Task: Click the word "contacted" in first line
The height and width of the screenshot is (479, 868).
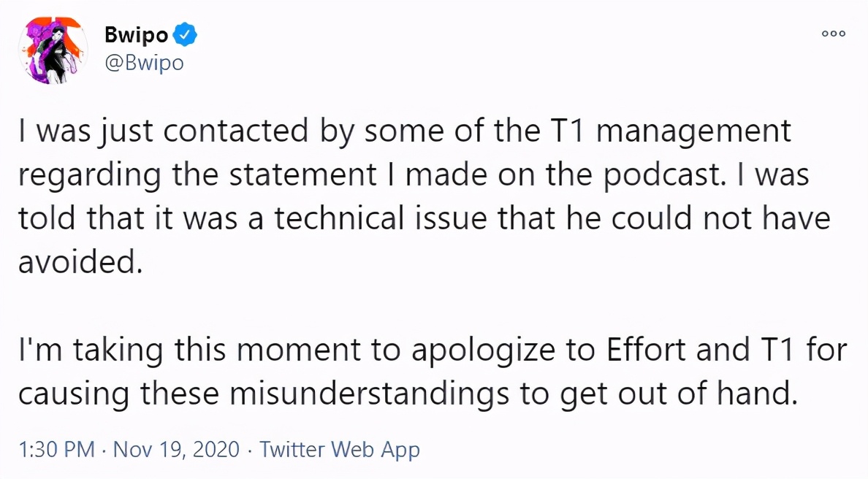Action: pos(235,131)
